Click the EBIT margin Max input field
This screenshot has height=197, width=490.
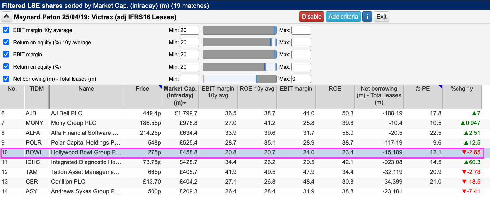[301, 55]
